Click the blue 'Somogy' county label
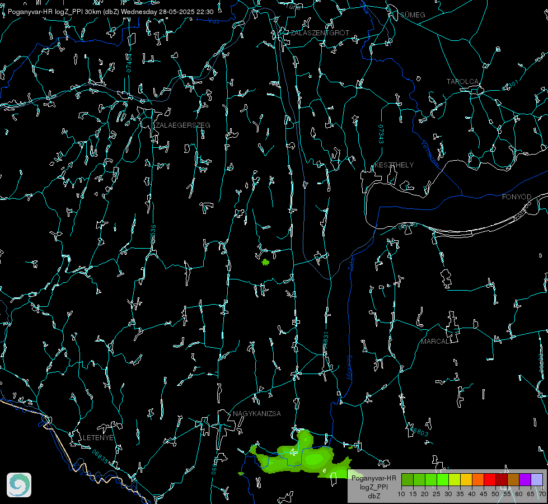This screenshot has height=504, width=548. coord(349,368)
